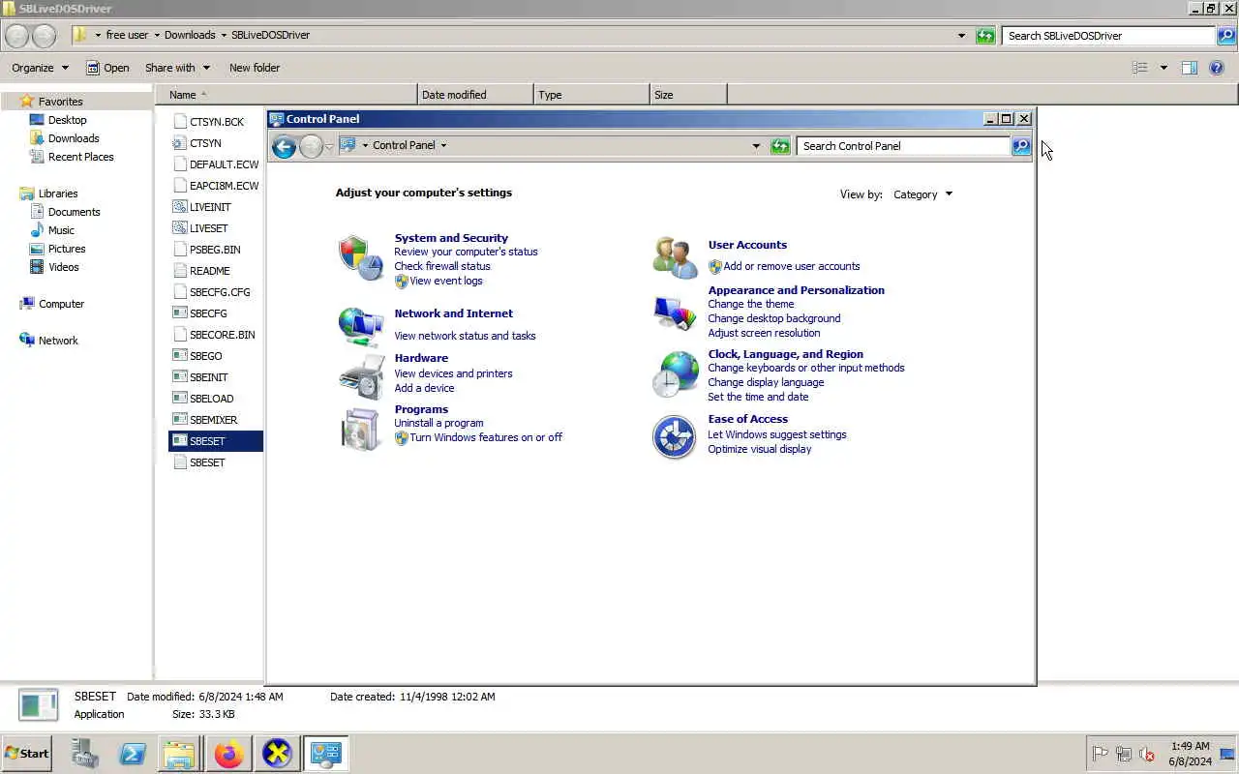Select the SBEMIXER file
1239x774 pixels.
(x=214, y=420)
